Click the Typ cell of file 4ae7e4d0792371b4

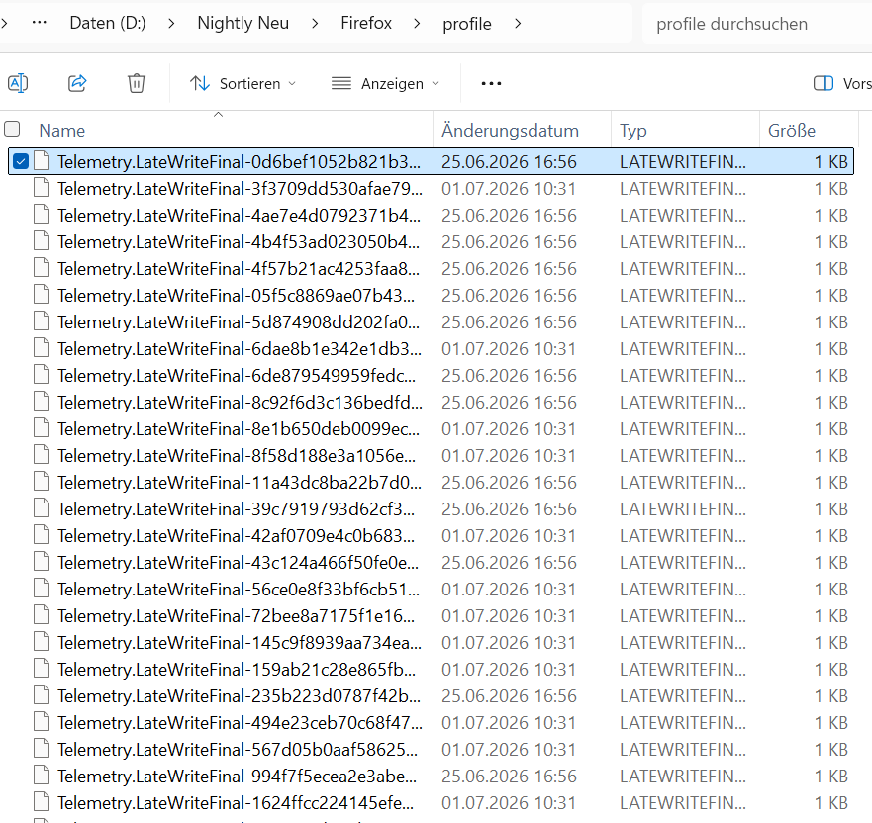tap(683, 216)
